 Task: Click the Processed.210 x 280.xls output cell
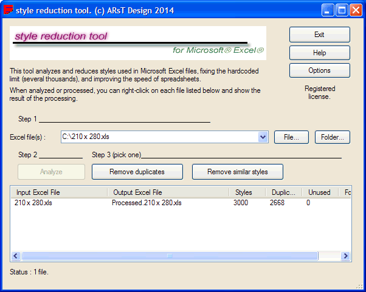(147, 203)
